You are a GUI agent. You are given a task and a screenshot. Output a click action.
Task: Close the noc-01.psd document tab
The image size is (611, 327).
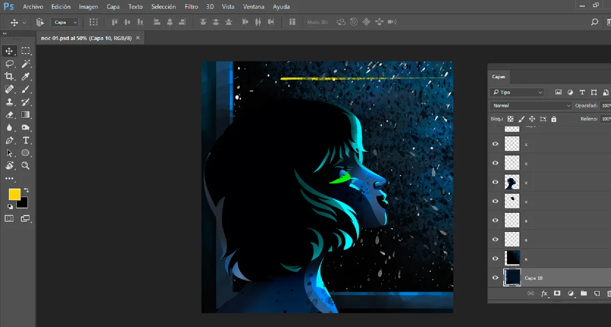point(138,38)
